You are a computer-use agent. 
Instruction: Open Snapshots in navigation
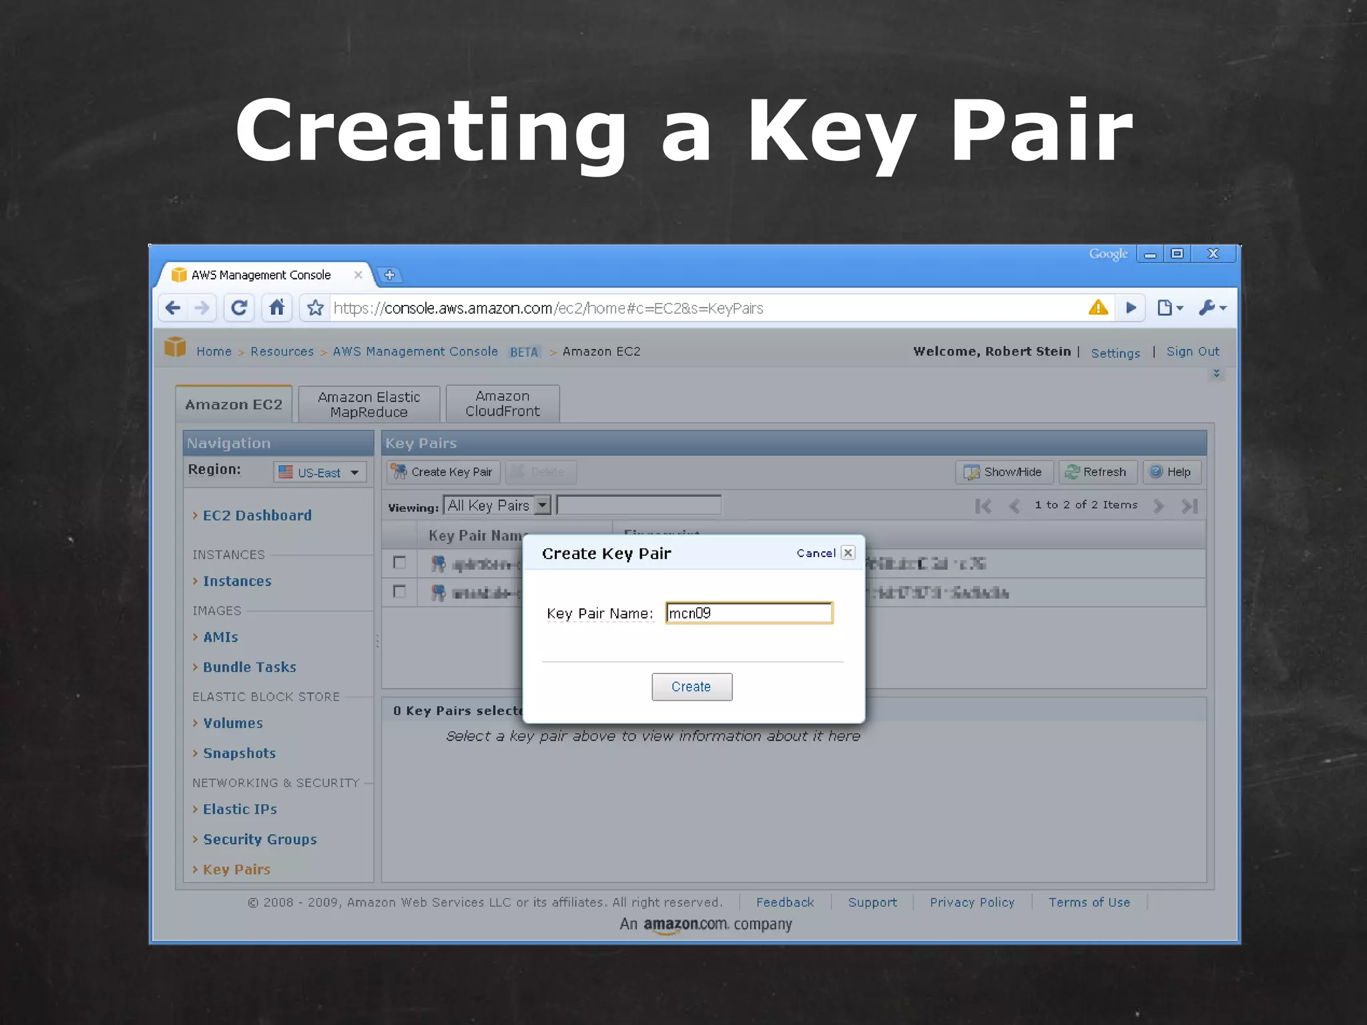(x=239, y=753)
